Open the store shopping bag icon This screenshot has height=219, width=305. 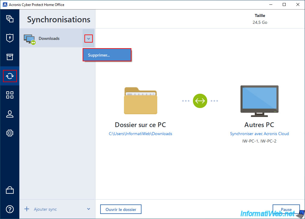pyautogui.click(x=10, y=190)
